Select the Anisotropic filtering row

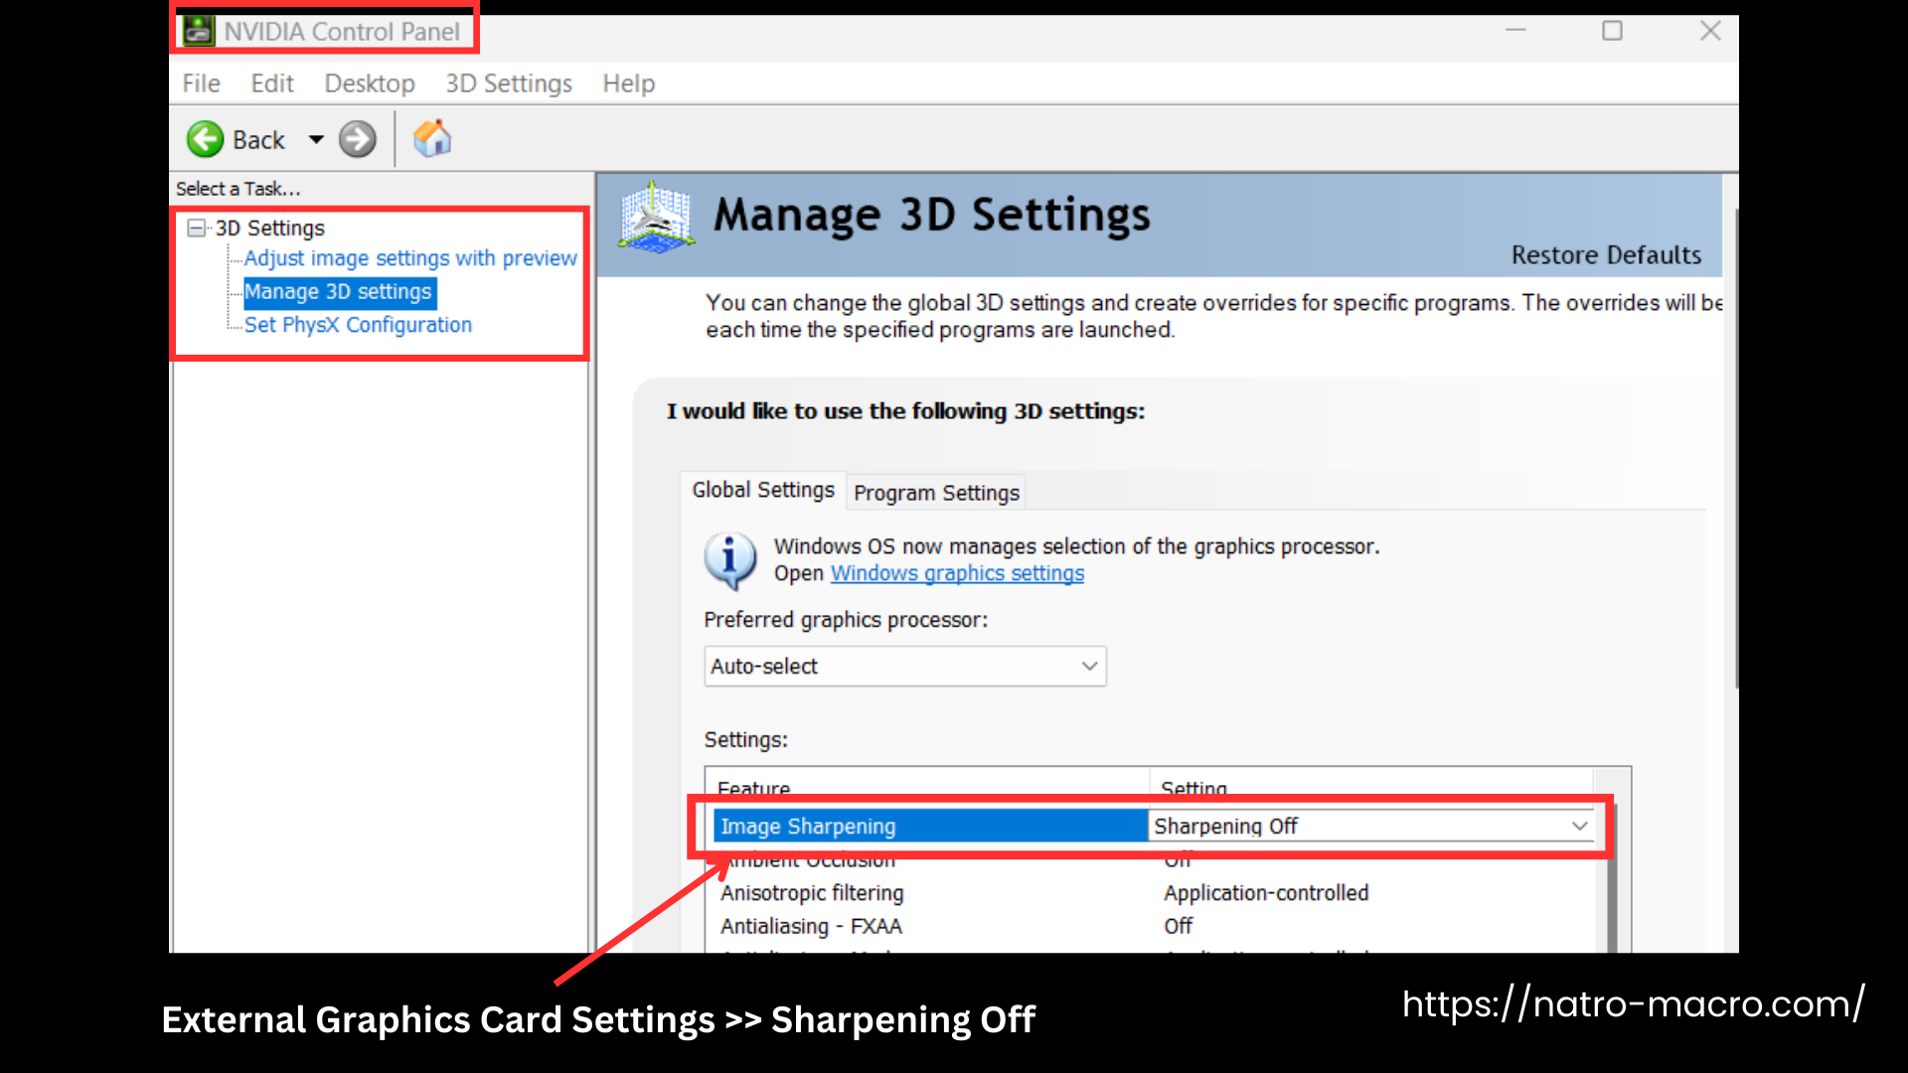pos(812,892)
